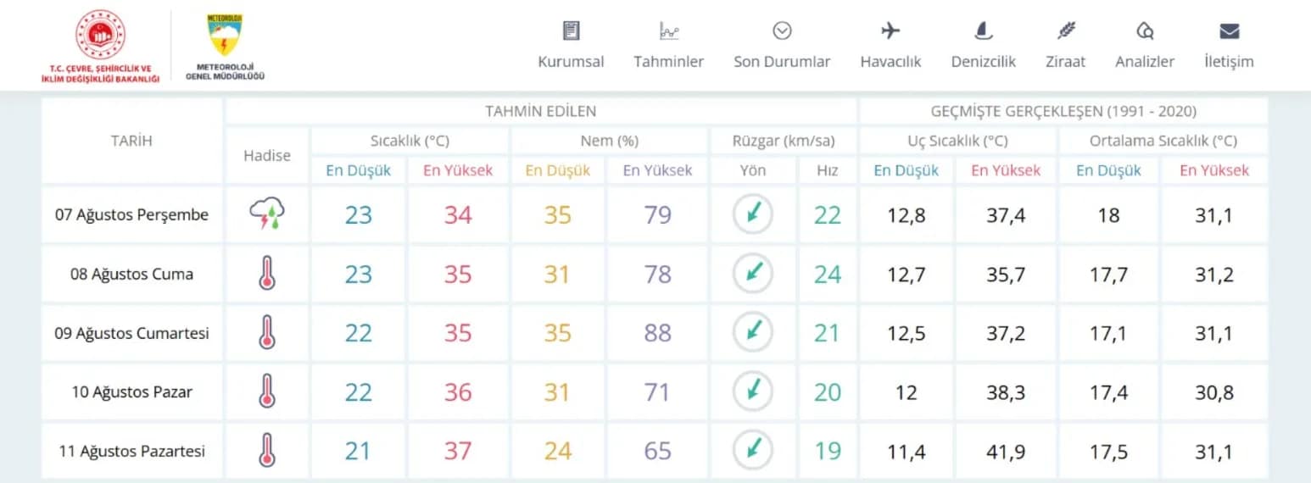Click the Çevre Şehircilik Bakanlığı emblem
The image size is (1311, 483).
tap(100, 34)
